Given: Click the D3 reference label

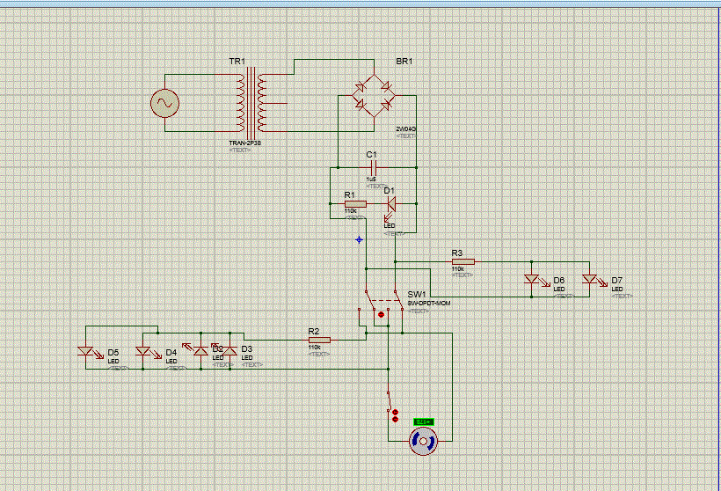Looking at the screenshot, I should [246, 348].
